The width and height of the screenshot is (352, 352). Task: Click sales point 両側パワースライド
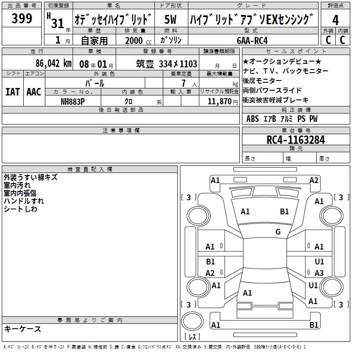tap(272, 90)
